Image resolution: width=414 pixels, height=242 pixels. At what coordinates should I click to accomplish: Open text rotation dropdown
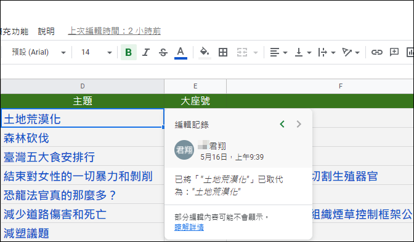click(x=351, y=52)
